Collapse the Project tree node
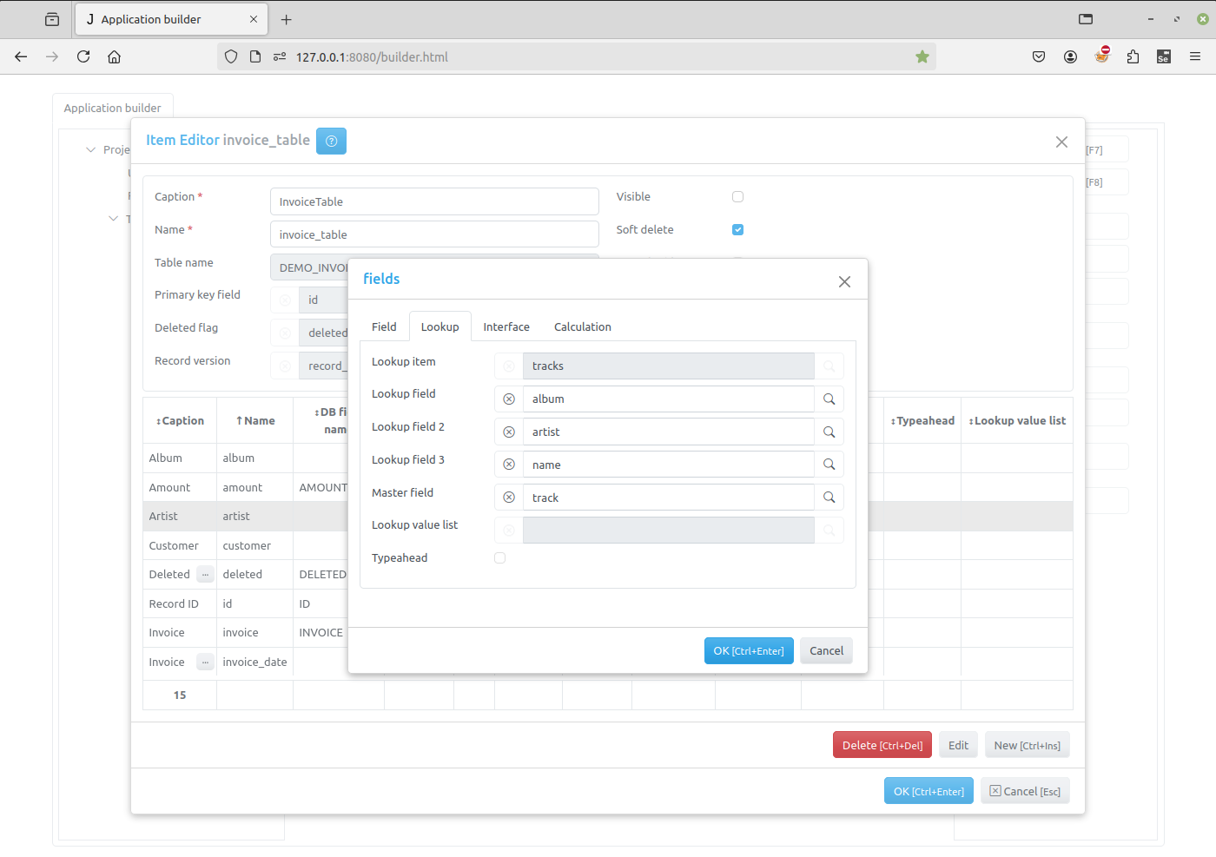1216x857 pixels. [90, 150]
